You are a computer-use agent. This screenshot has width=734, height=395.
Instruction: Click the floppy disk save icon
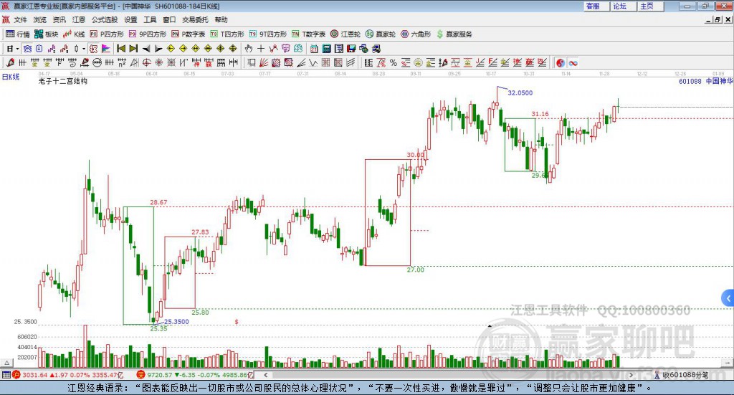(351, 49)
